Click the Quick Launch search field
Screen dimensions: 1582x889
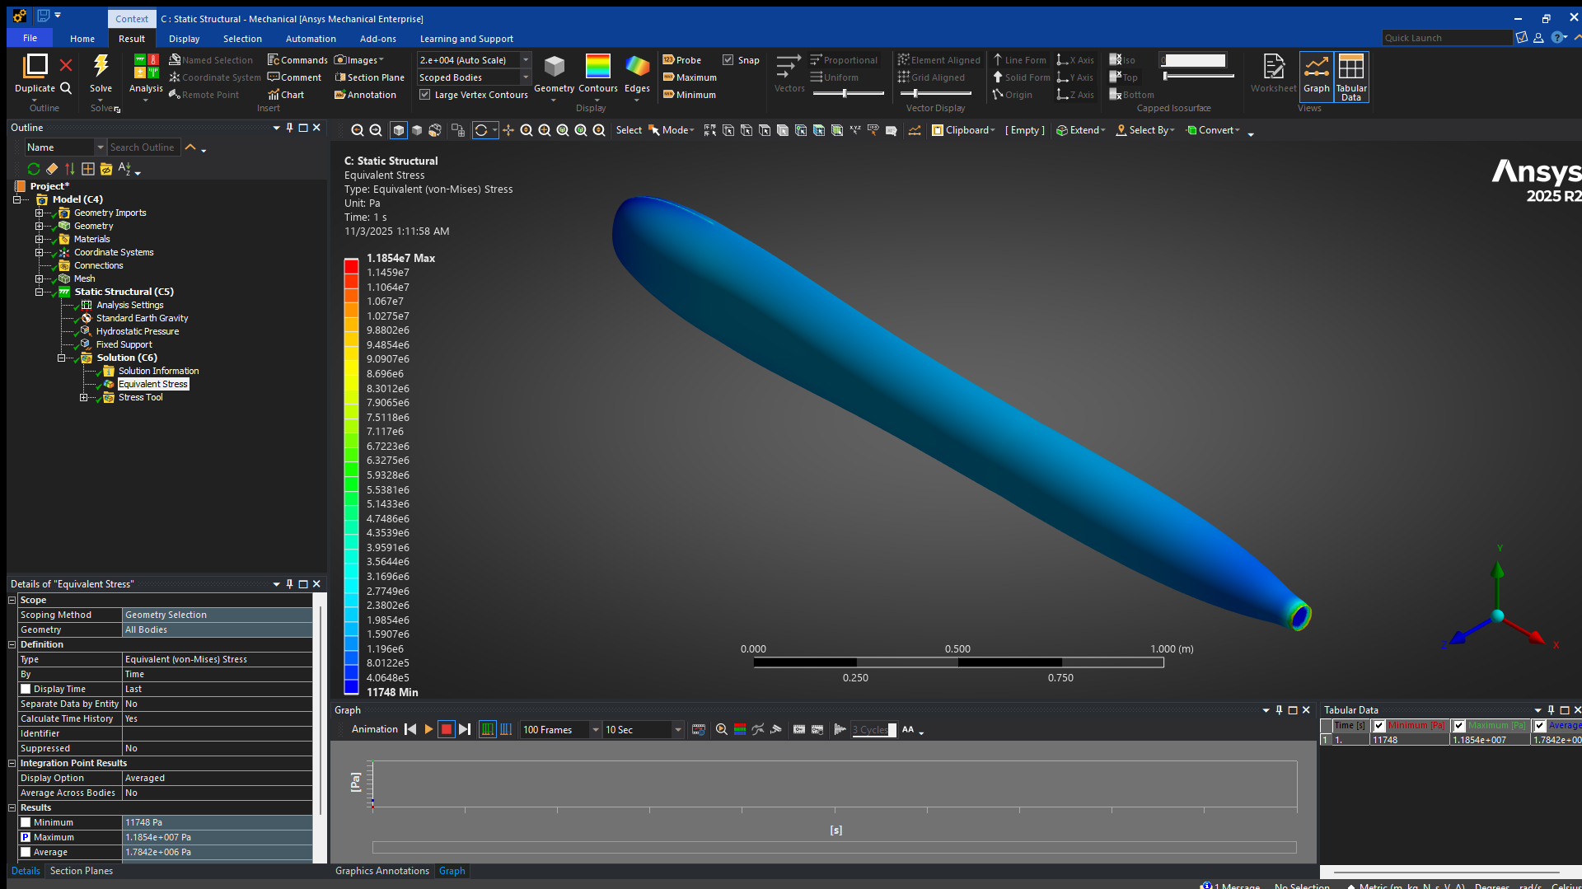pos(1447,37)
